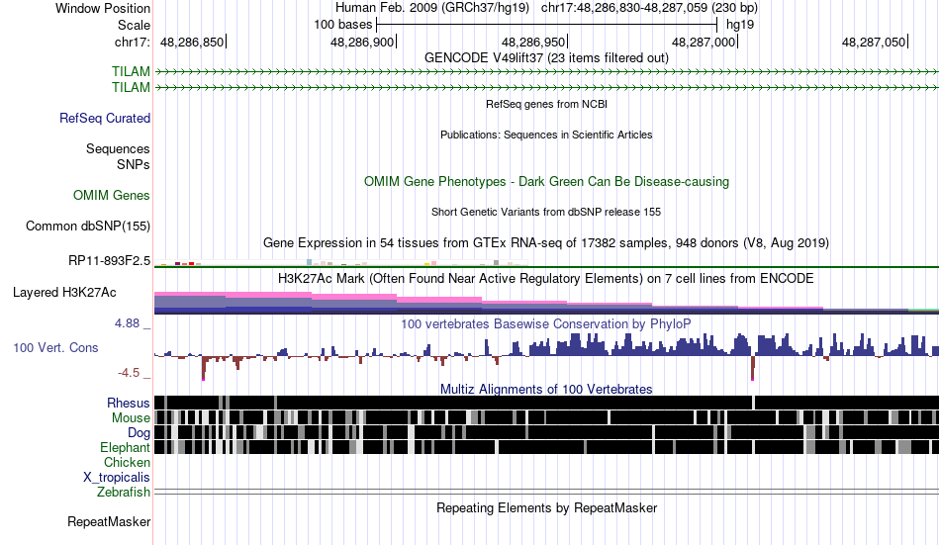940x545 pixels.
Task: Select the Elephant alignment row label
Action: tap(126, 448)
